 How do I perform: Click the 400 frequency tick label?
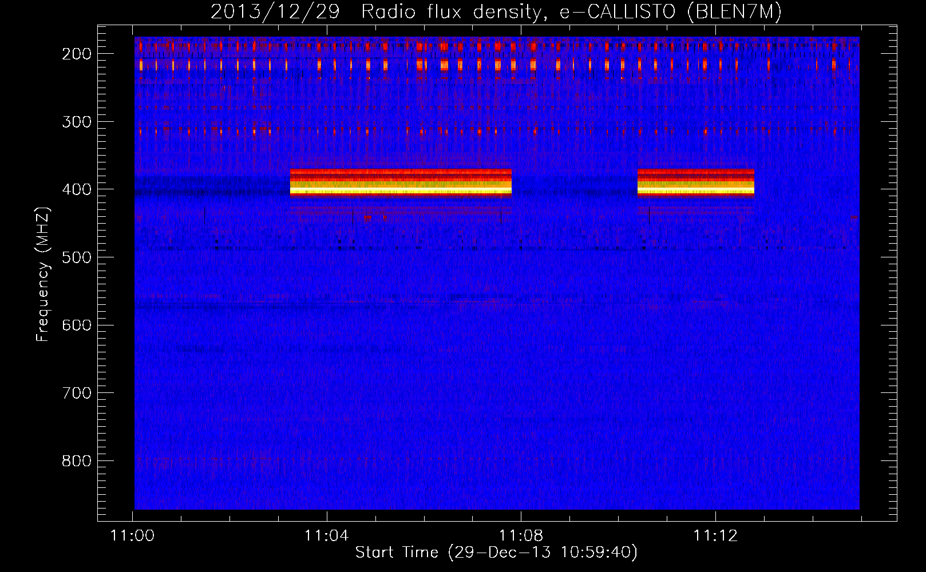(x=76, y=189)
